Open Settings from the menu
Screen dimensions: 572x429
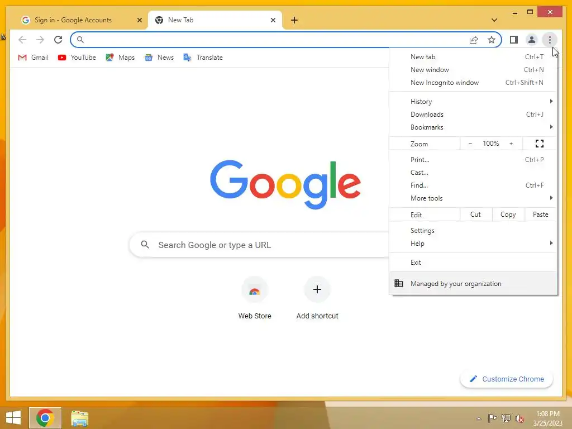[x=473, y=231]
